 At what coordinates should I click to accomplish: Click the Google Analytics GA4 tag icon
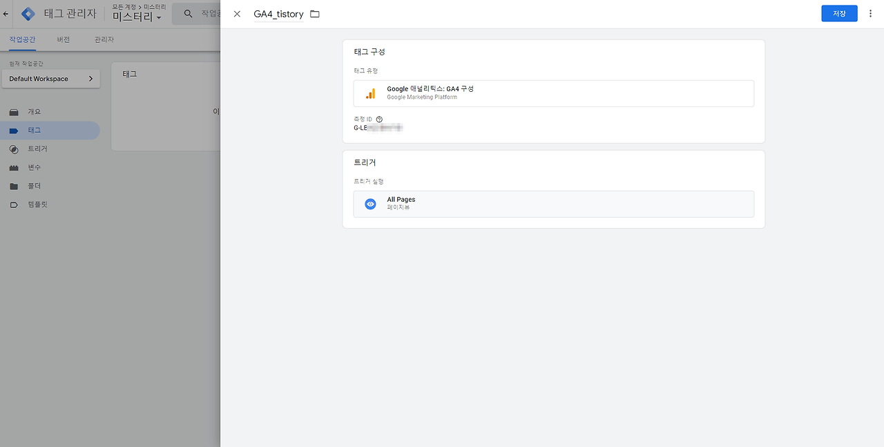click(371, 93)
